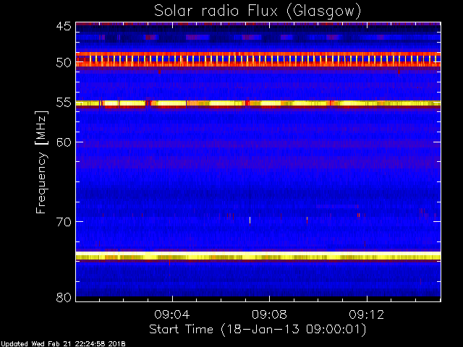Click the "Frequency [MHz]" axis label
Screen dimensions: 463x347
click(41, 162)
